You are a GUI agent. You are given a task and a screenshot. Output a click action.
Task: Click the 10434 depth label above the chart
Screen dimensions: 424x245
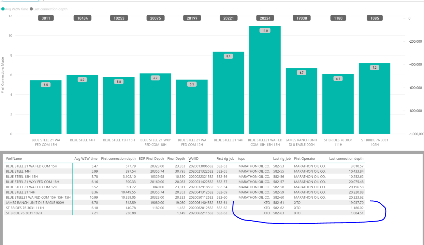[82, 18]
